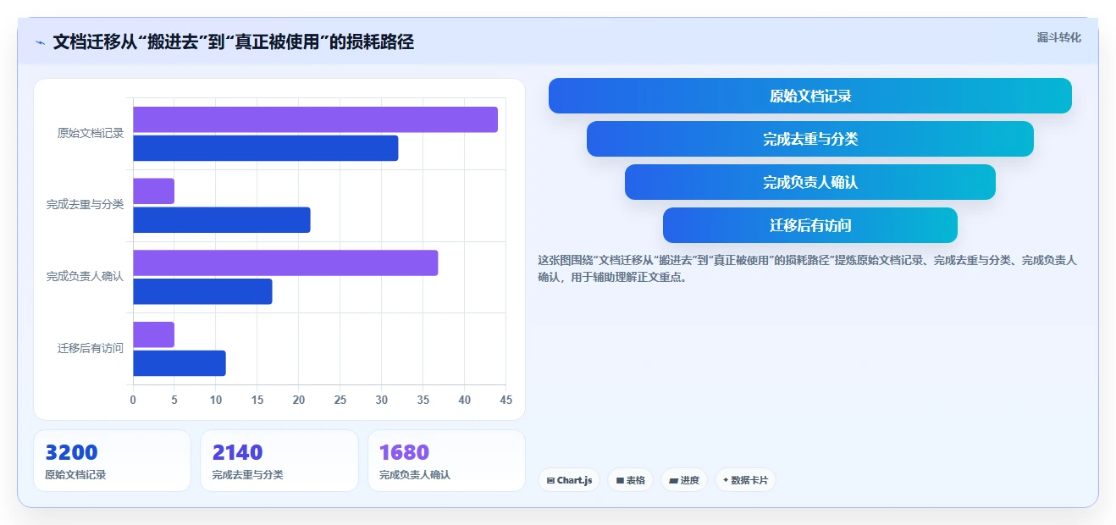Open the 3200 原始文档记录 stat card
1116x525 pixels.
(x=112, y=461)
